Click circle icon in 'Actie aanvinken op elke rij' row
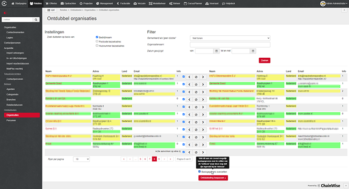The width and height of the screenshot is (349, 189). tap(196, 152)
